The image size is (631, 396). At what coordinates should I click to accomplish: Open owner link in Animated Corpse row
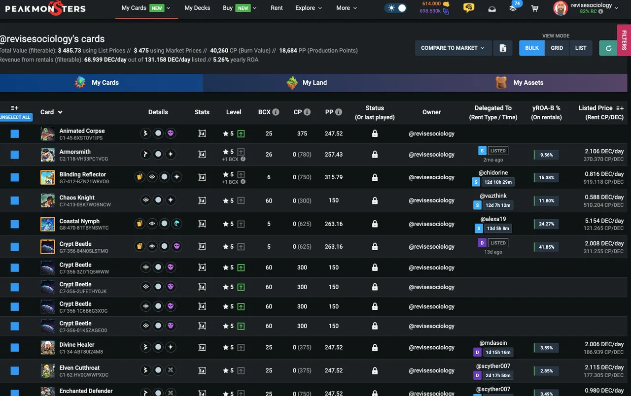(431, 133)
